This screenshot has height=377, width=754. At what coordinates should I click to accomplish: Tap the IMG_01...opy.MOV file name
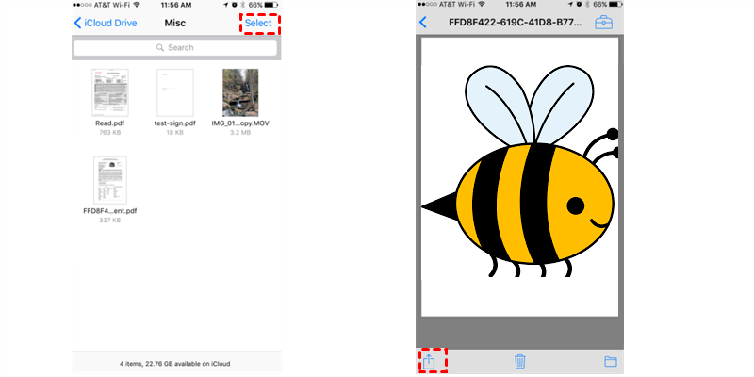pyautogui.click(x=240, y=123)
